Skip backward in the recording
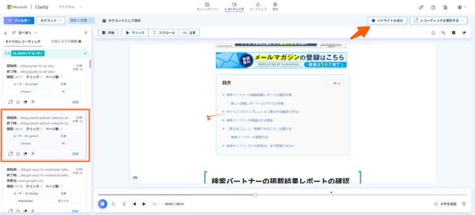Screen dimensions: 475x215 (114, 204)
